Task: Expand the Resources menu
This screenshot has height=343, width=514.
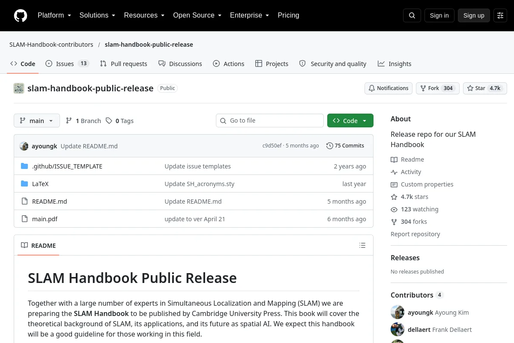Action: click(144, 15)
